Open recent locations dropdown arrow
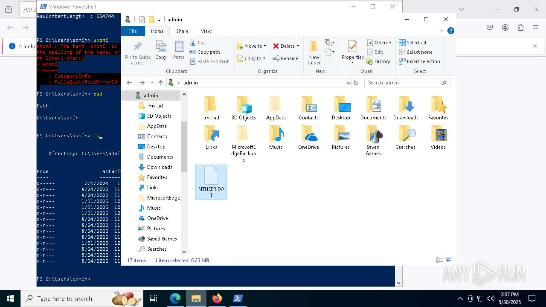 (152, 83)
